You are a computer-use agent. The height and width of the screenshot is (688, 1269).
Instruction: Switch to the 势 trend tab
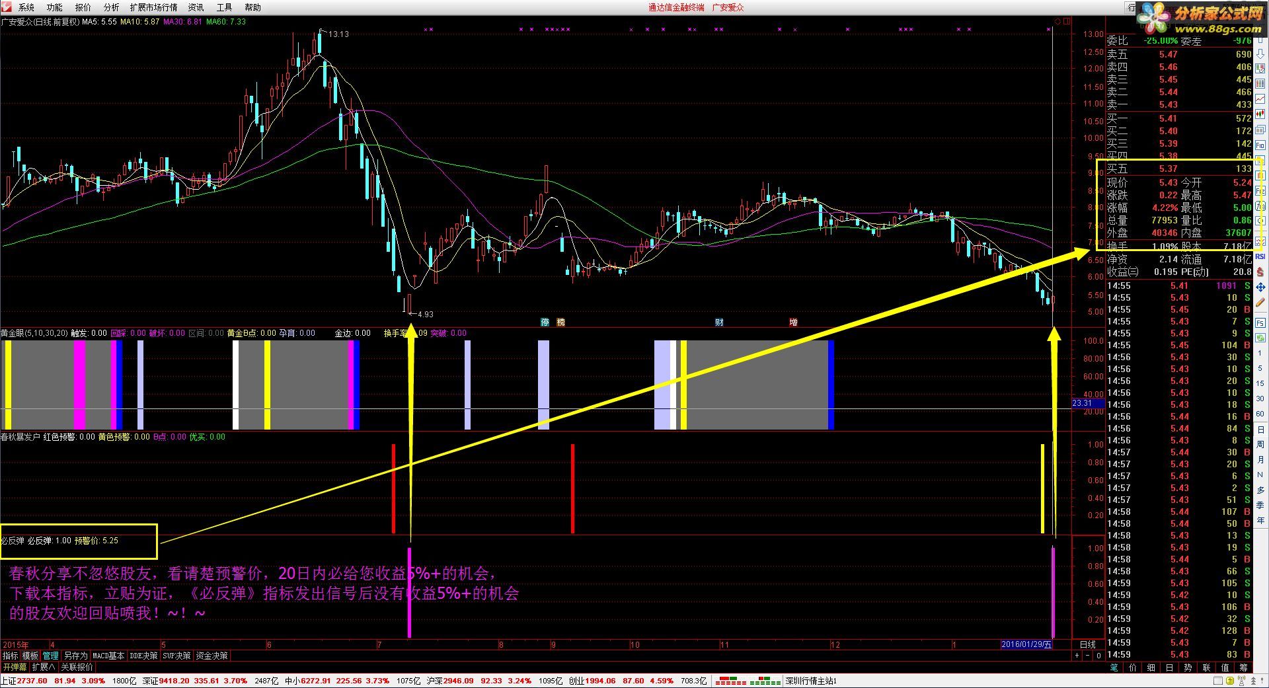click(1188, 668)
